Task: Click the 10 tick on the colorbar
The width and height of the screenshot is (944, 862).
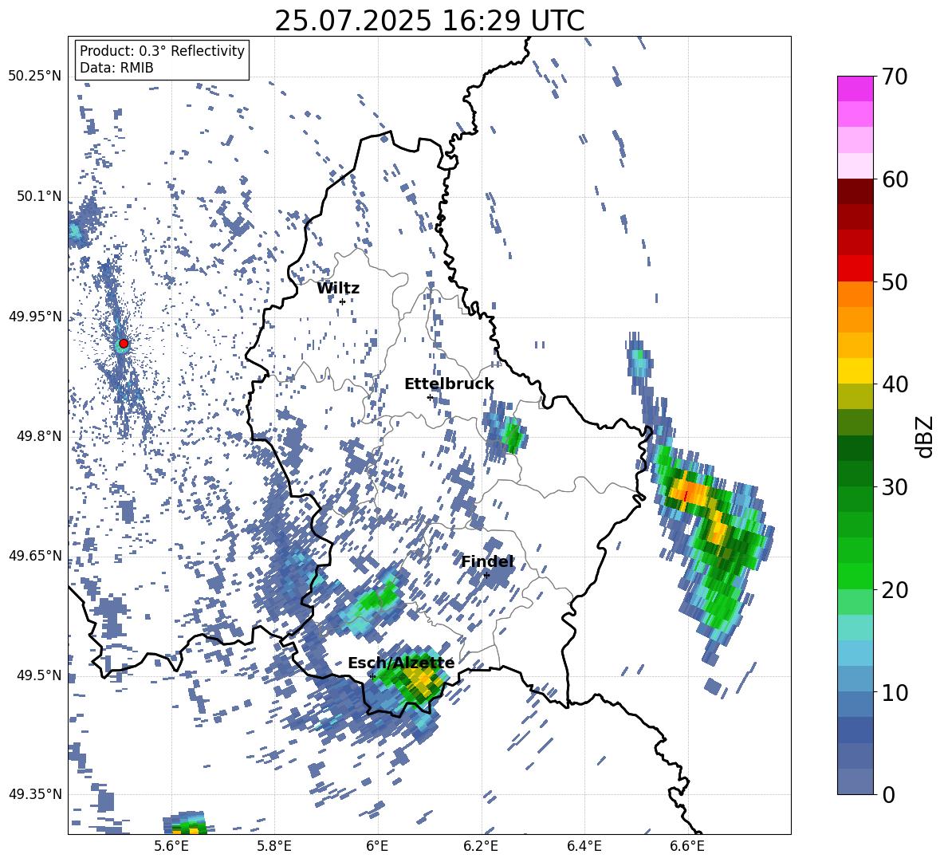Action: click(895, 691)
